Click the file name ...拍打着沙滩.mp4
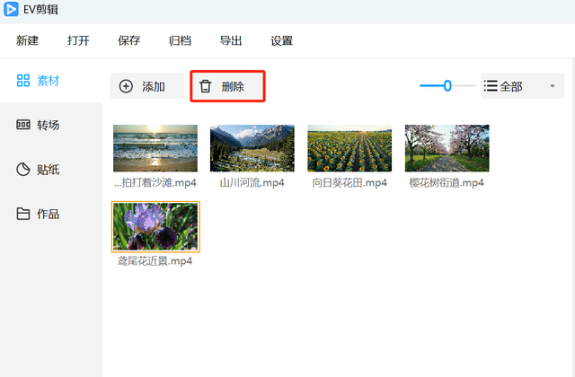Screen dimensions: 575x377 point(155,182)
